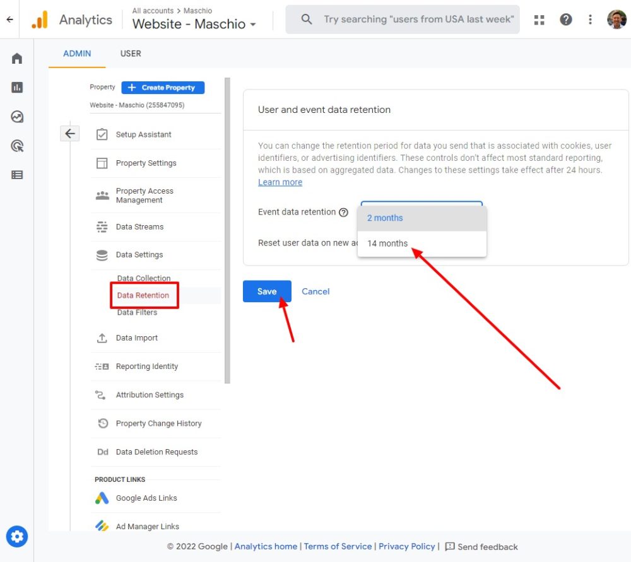Open the Advertising icon in left sidebar
The width and height of the screenshot is (631, 562).
click(x=17, y=146)
